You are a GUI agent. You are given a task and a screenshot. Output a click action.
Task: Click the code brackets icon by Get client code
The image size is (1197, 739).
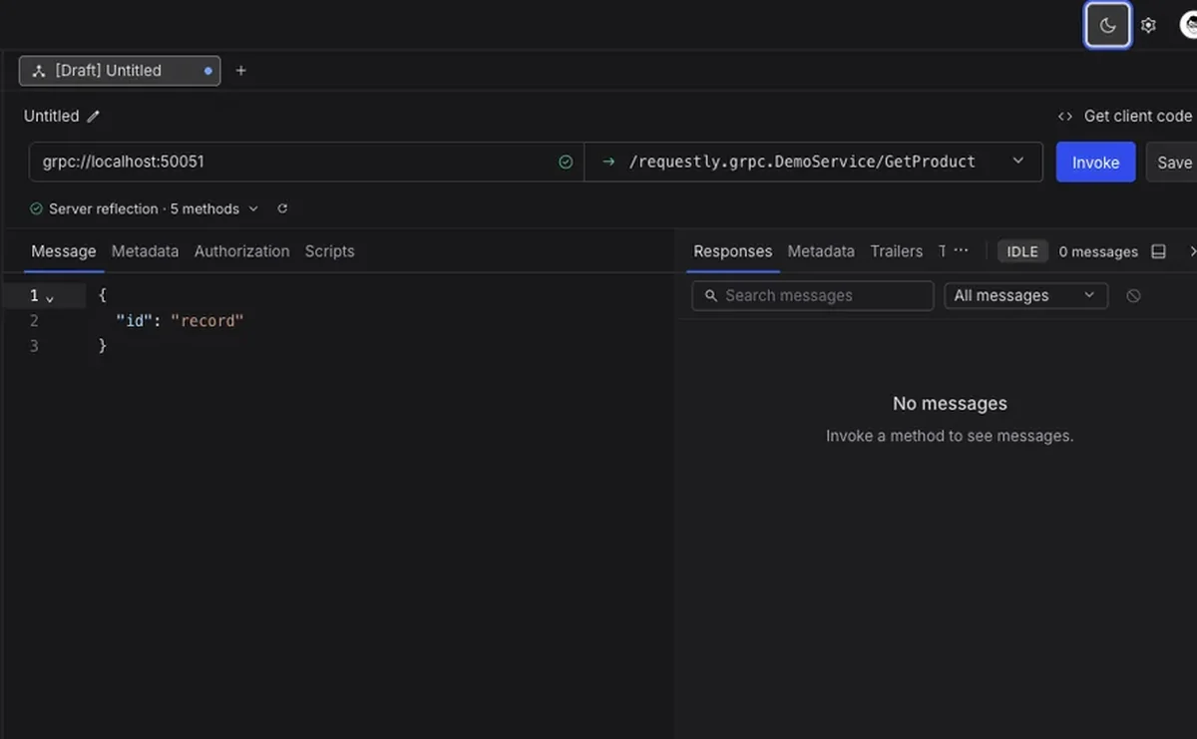(x=1065, y=116)
